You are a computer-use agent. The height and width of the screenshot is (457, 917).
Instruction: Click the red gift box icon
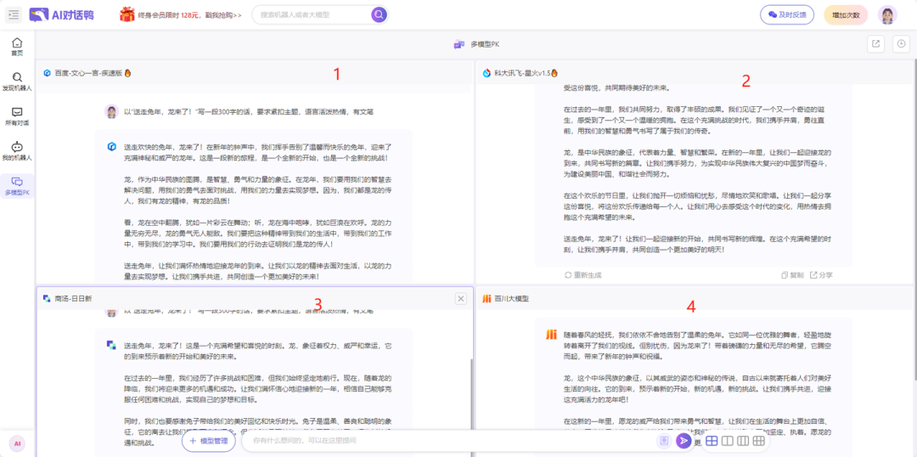coord(127,14)
